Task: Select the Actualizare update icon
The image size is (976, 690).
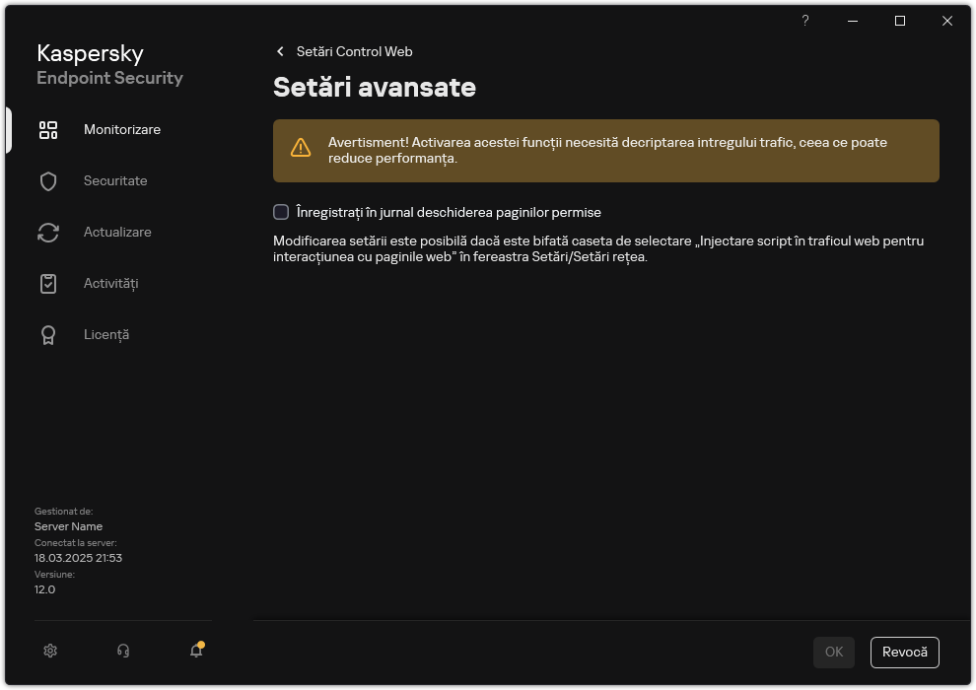Action: (x=48, y=232)
